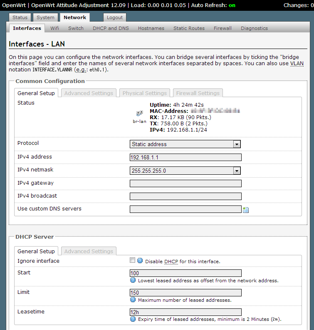
Task: Select the Network top tab
Action: [75, 17]
